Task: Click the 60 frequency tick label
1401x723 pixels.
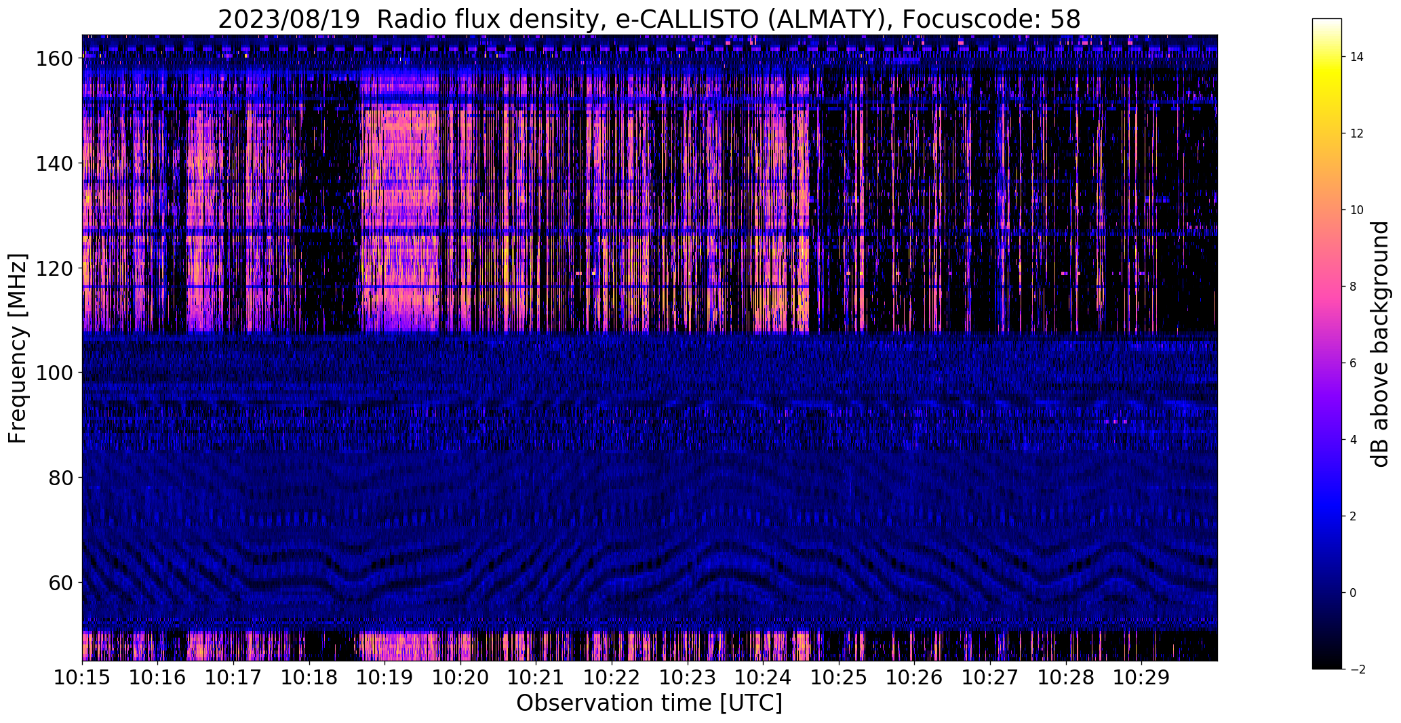Action: pyautogui.click(x=61, y=583)
